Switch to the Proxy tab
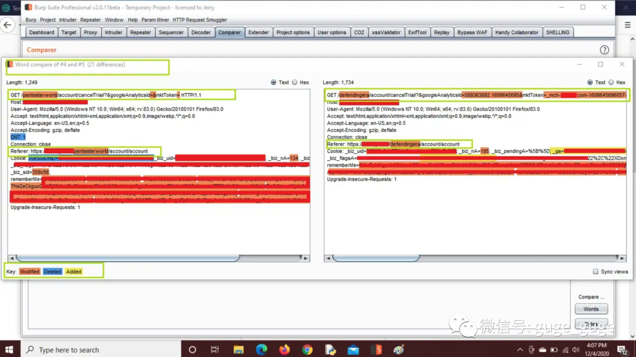Image resolution: width=636 pixels, height=357 pixels. click(x=91, y=32)
